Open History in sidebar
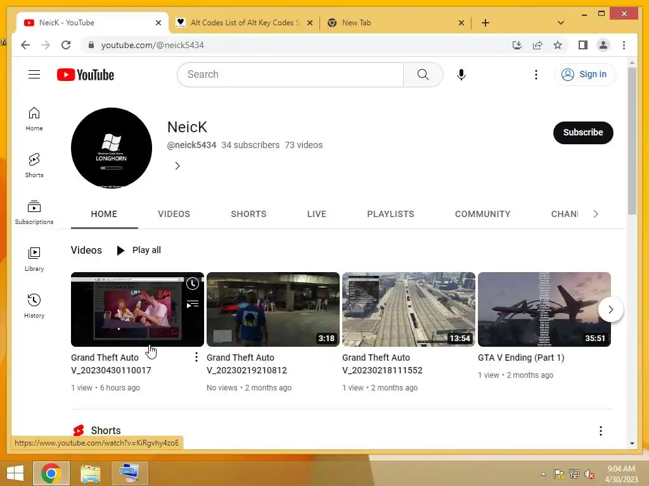This screenshot has height=486, width=649. pyautogui.click(x=34, y=306)
